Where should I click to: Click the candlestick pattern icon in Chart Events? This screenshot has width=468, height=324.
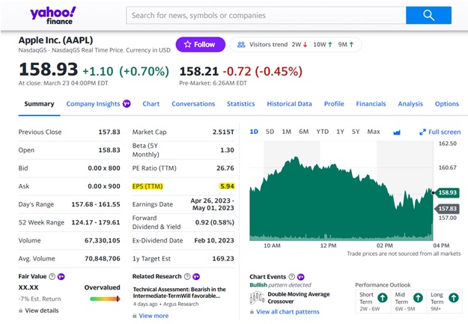click(x=257, y=298)
